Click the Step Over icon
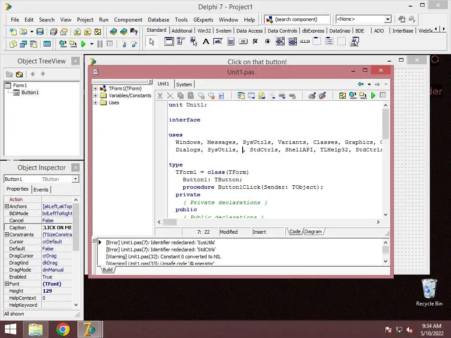 (134, 44)
